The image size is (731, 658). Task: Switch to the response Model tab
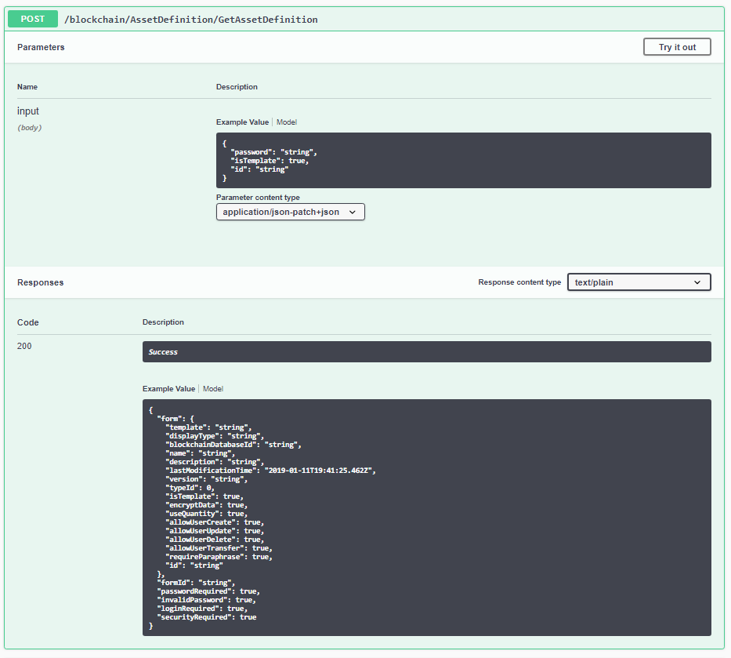(x=213, y=389)
